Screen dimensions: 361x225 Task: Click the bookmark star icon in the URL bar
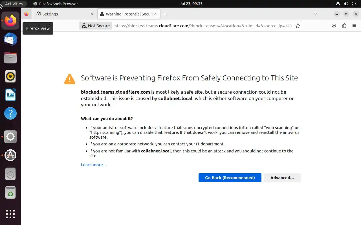coord(298,26)
